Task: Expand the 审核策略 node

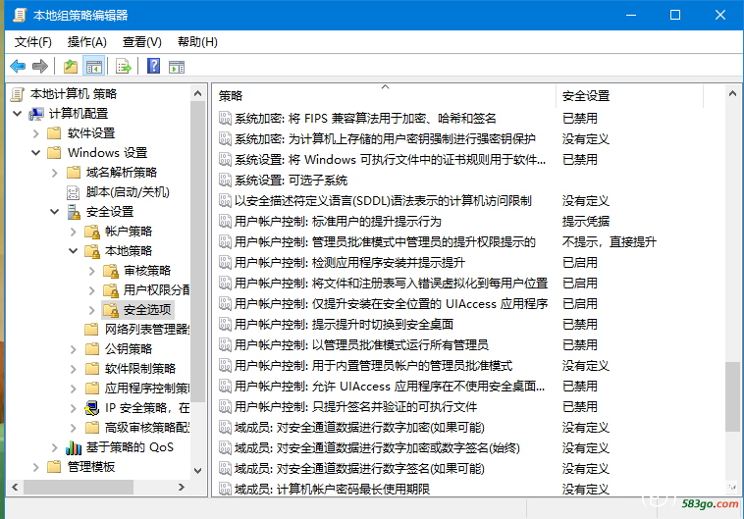Action: [x=92, y=272]
